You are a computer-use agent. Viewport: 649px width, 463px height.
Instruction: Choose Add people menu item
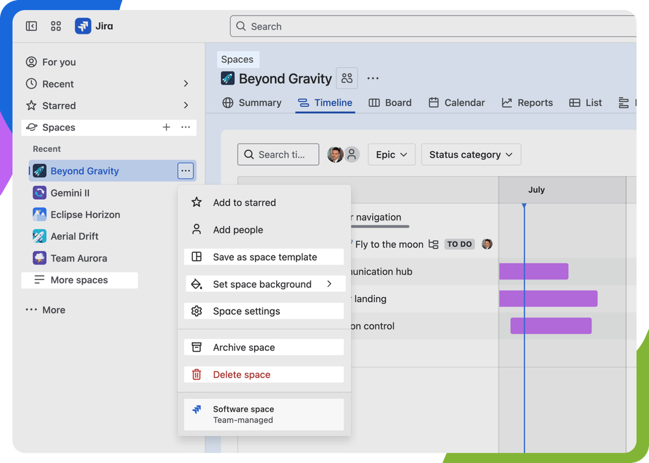[264, 230]
